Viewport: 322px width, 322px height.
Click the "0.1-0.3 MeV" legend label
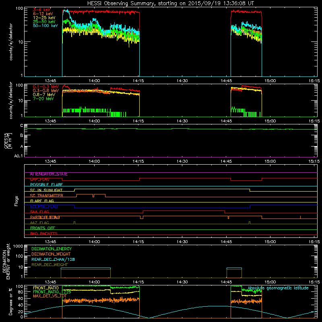[46, 87]
